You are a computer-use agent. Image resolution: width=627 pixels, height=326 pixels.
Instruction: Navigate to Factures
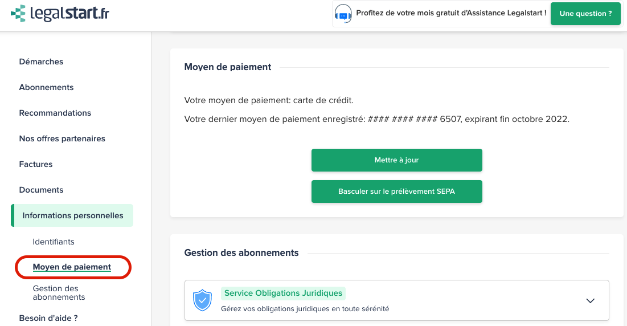tap(36, 164)
